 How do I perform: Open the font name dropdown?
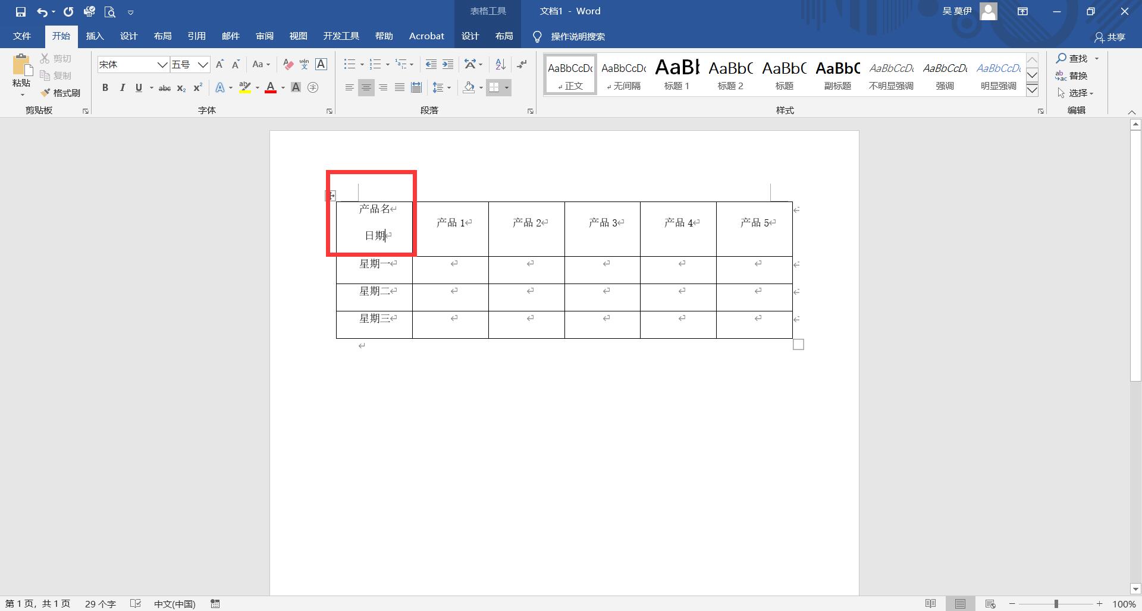(x=163, y=64)
